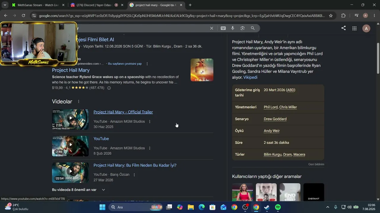380x213 pixels.
Task: Close the MethSanas Stream tab
Action: tap(63, 5)
